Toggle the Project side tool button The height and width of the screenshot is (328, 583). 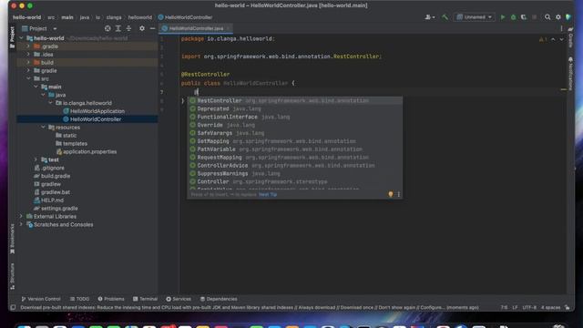click(x=12, y=37)
